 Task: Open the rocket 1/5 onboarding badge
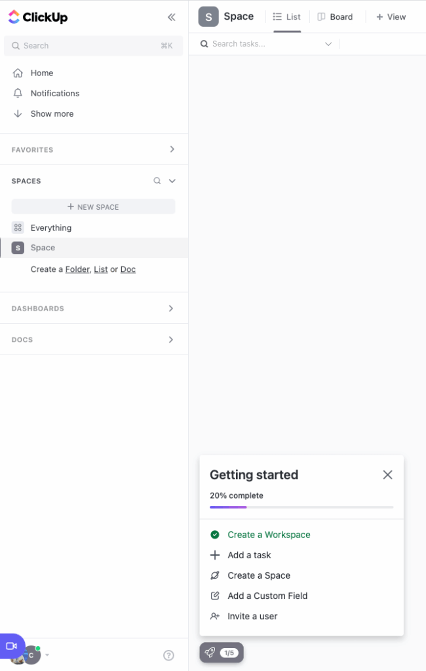tap(221, 652)
